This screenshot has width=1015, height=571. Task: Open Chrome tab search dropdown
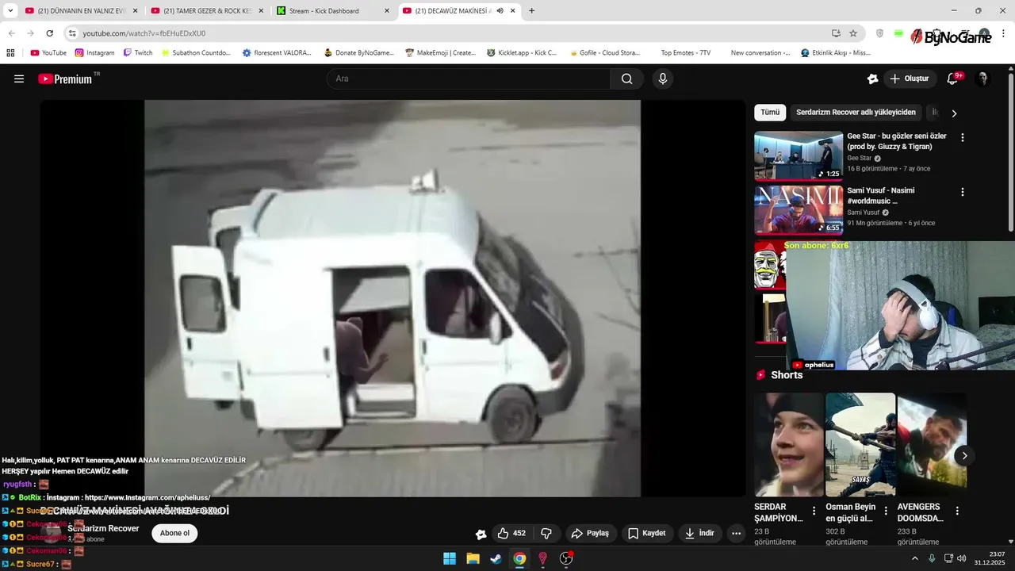(10, 11)
